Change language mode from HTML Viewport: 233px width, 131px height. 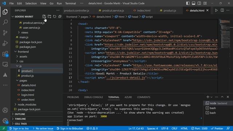184,128
